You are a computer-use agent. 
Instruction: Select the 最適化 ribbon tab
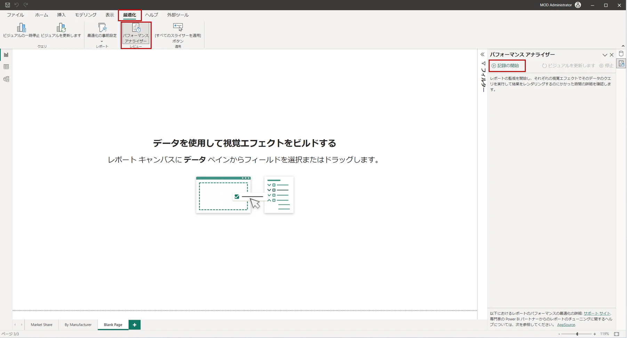[130, 15]
